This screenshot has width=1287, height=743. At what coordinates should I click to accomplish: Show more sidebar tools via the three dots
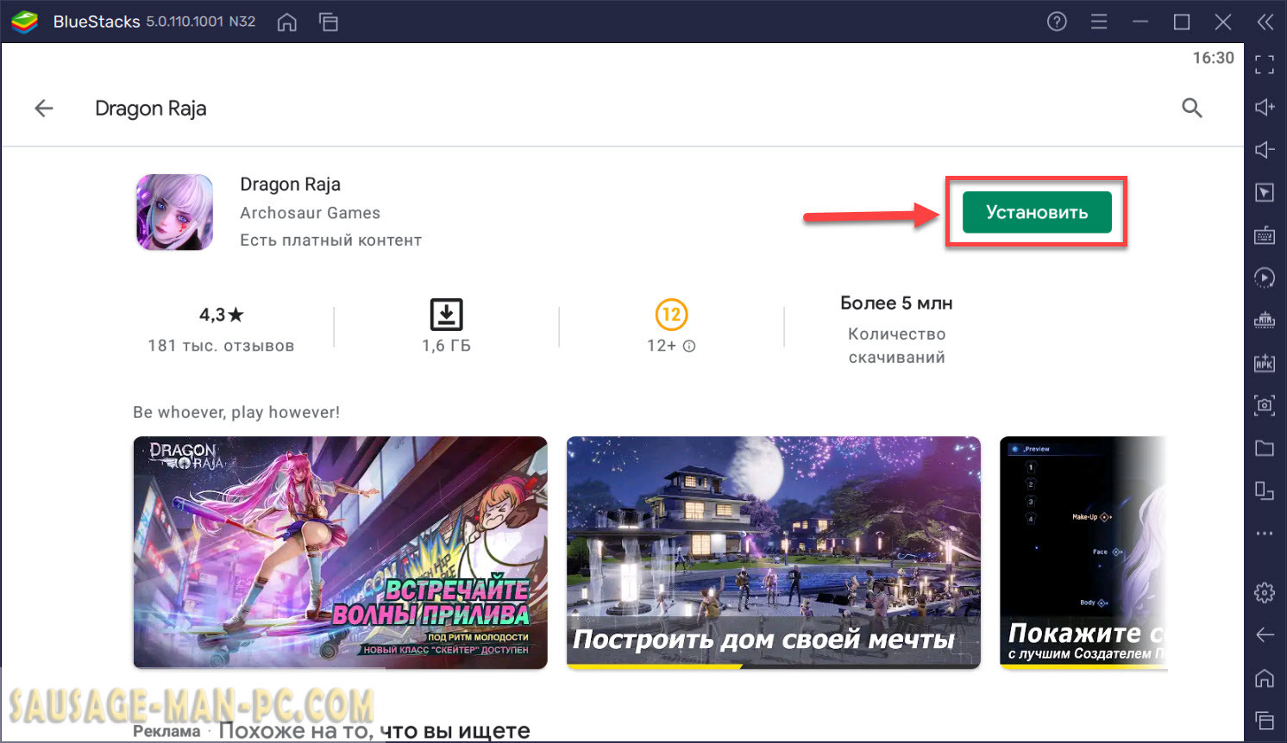click(1265, 534)
